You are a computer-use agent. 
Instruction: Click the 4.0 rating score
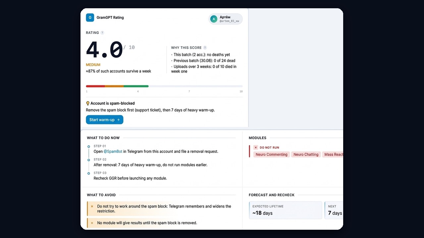click(x=104, y=50)
